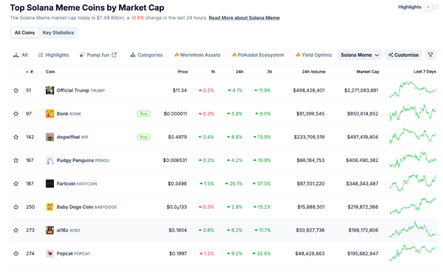Viewport: 443px width, 274px height.
Task: Click the Popcat coin logo
Action: coord(50,253)
